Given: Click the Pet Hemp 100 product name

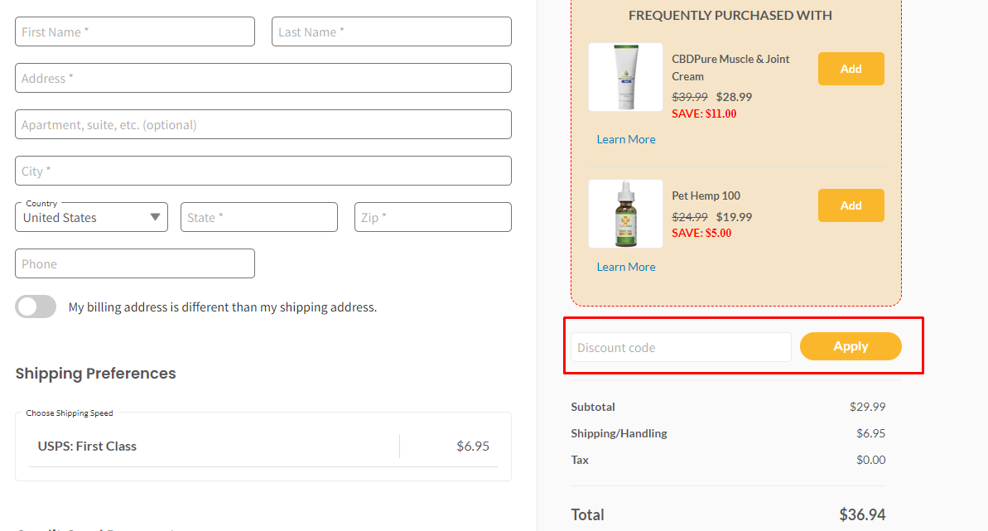Looking at the screenshot, I should click(x=706, y=196).
